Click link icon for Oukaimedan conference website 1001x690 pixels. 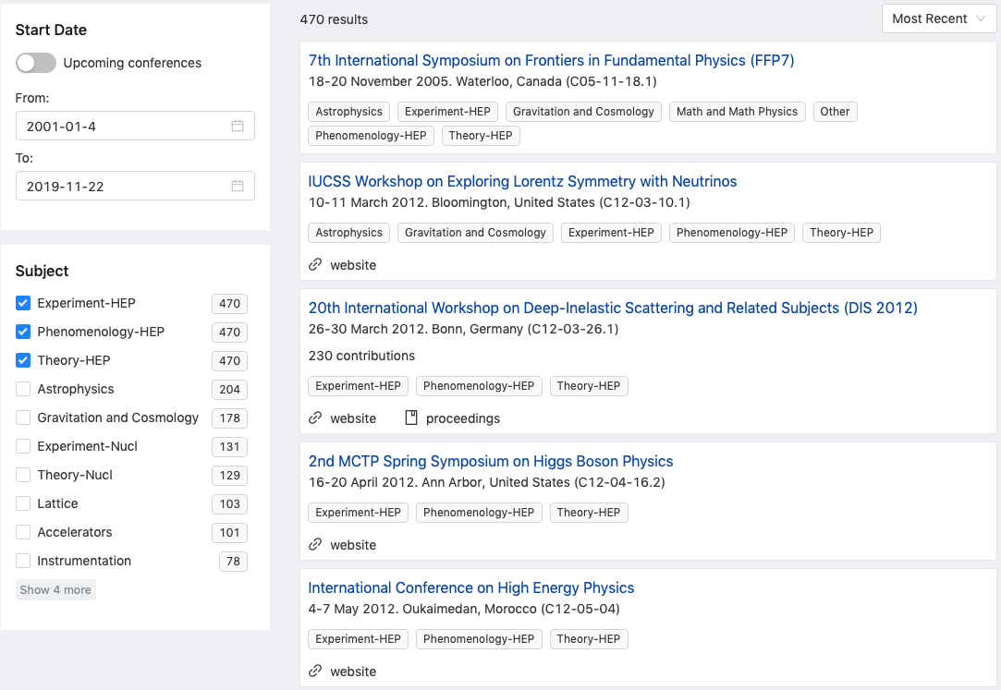pos(315,672)
